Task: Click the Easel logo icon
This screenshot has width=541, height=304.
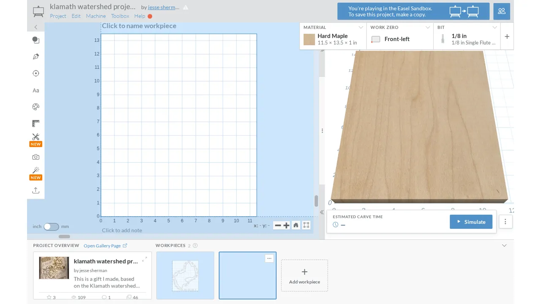Action: (x=38, y=11)
